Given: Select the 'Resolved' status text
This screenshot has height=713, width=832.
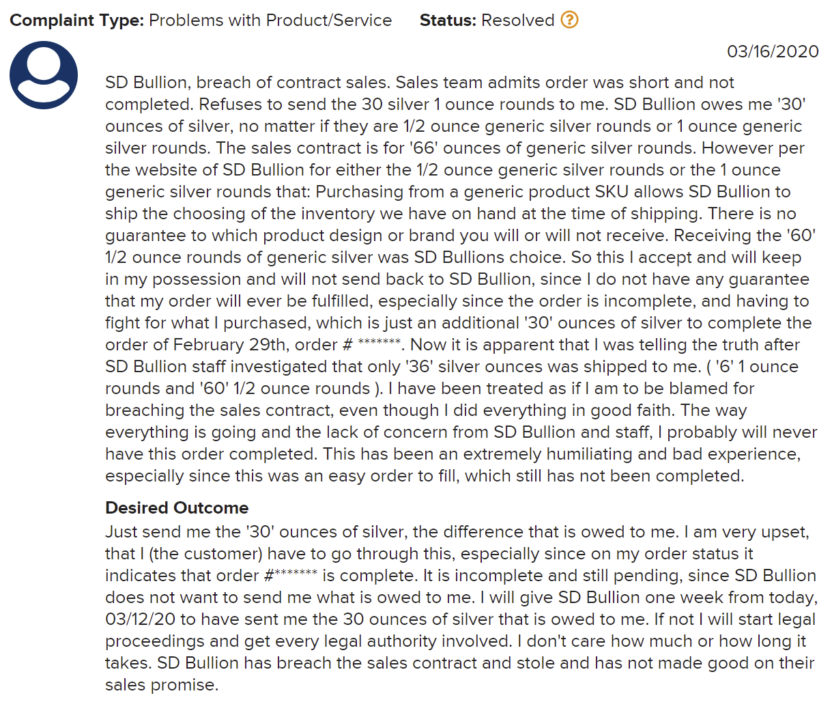Looking at the screenshot, I should (x=517, y=20).
